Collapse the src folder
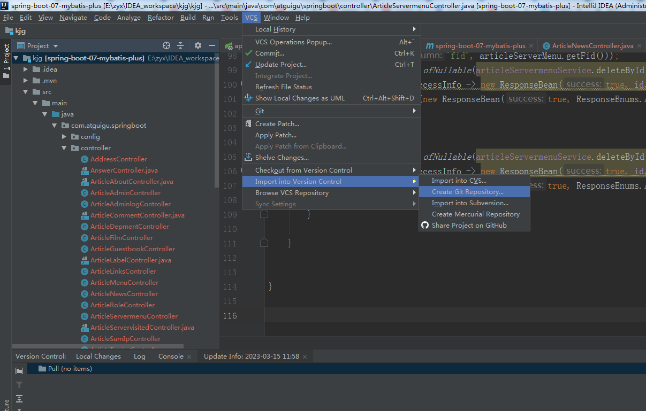Screen dimensions: 646x411 [26, 92]
